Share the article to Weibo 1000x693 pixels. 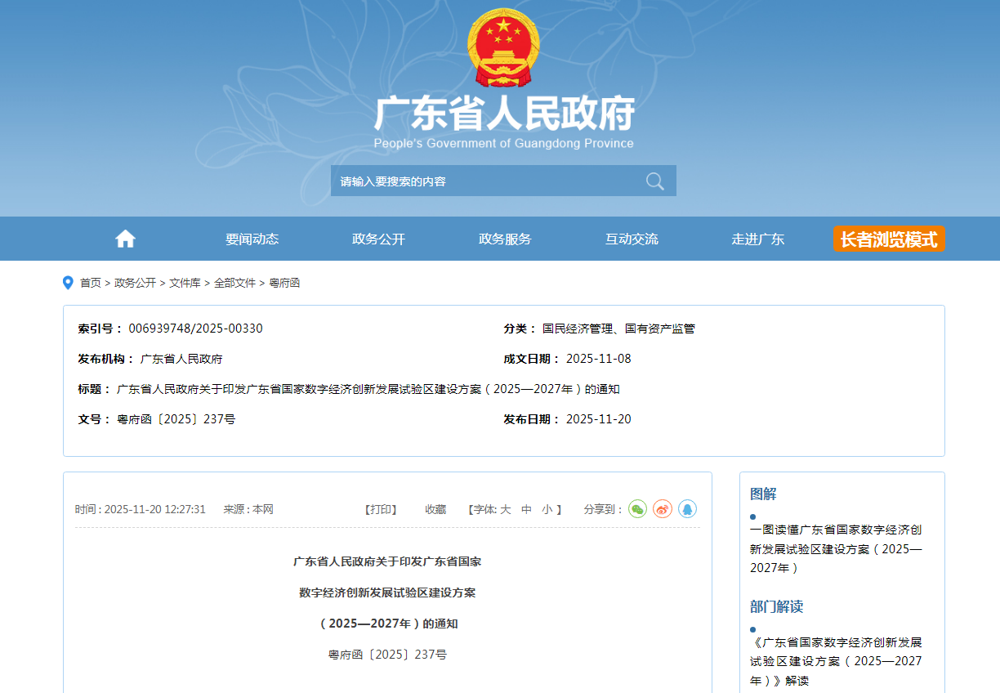coord(663,509)
